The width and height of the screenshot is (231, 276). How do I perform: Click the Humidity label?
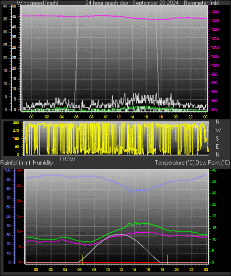click(x=43, y=163)
